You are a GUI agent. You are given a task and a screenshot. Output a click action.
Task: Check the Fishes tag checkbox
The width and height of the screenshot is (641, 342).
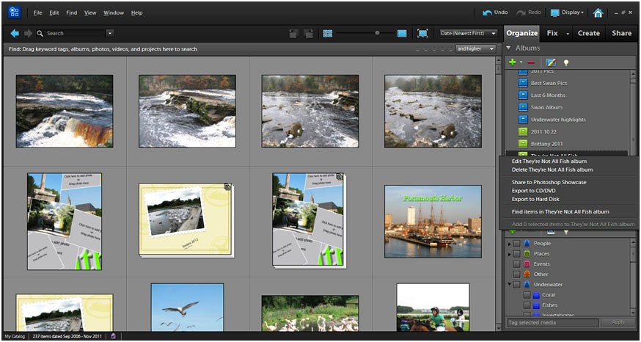tap(527, 305)
